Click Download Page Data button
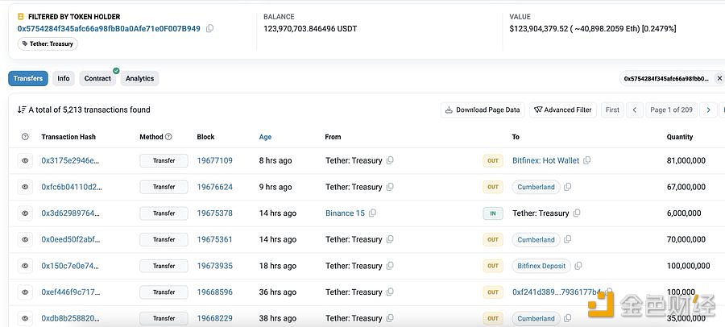The height and width of the screenshot is (327, 725). pos(483,110)
